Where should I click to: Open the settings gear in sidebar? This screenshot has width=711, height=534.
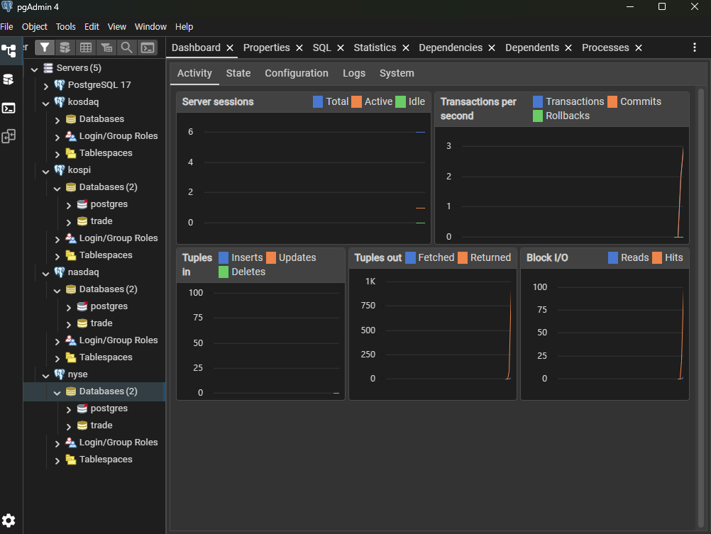pos(9,521)
